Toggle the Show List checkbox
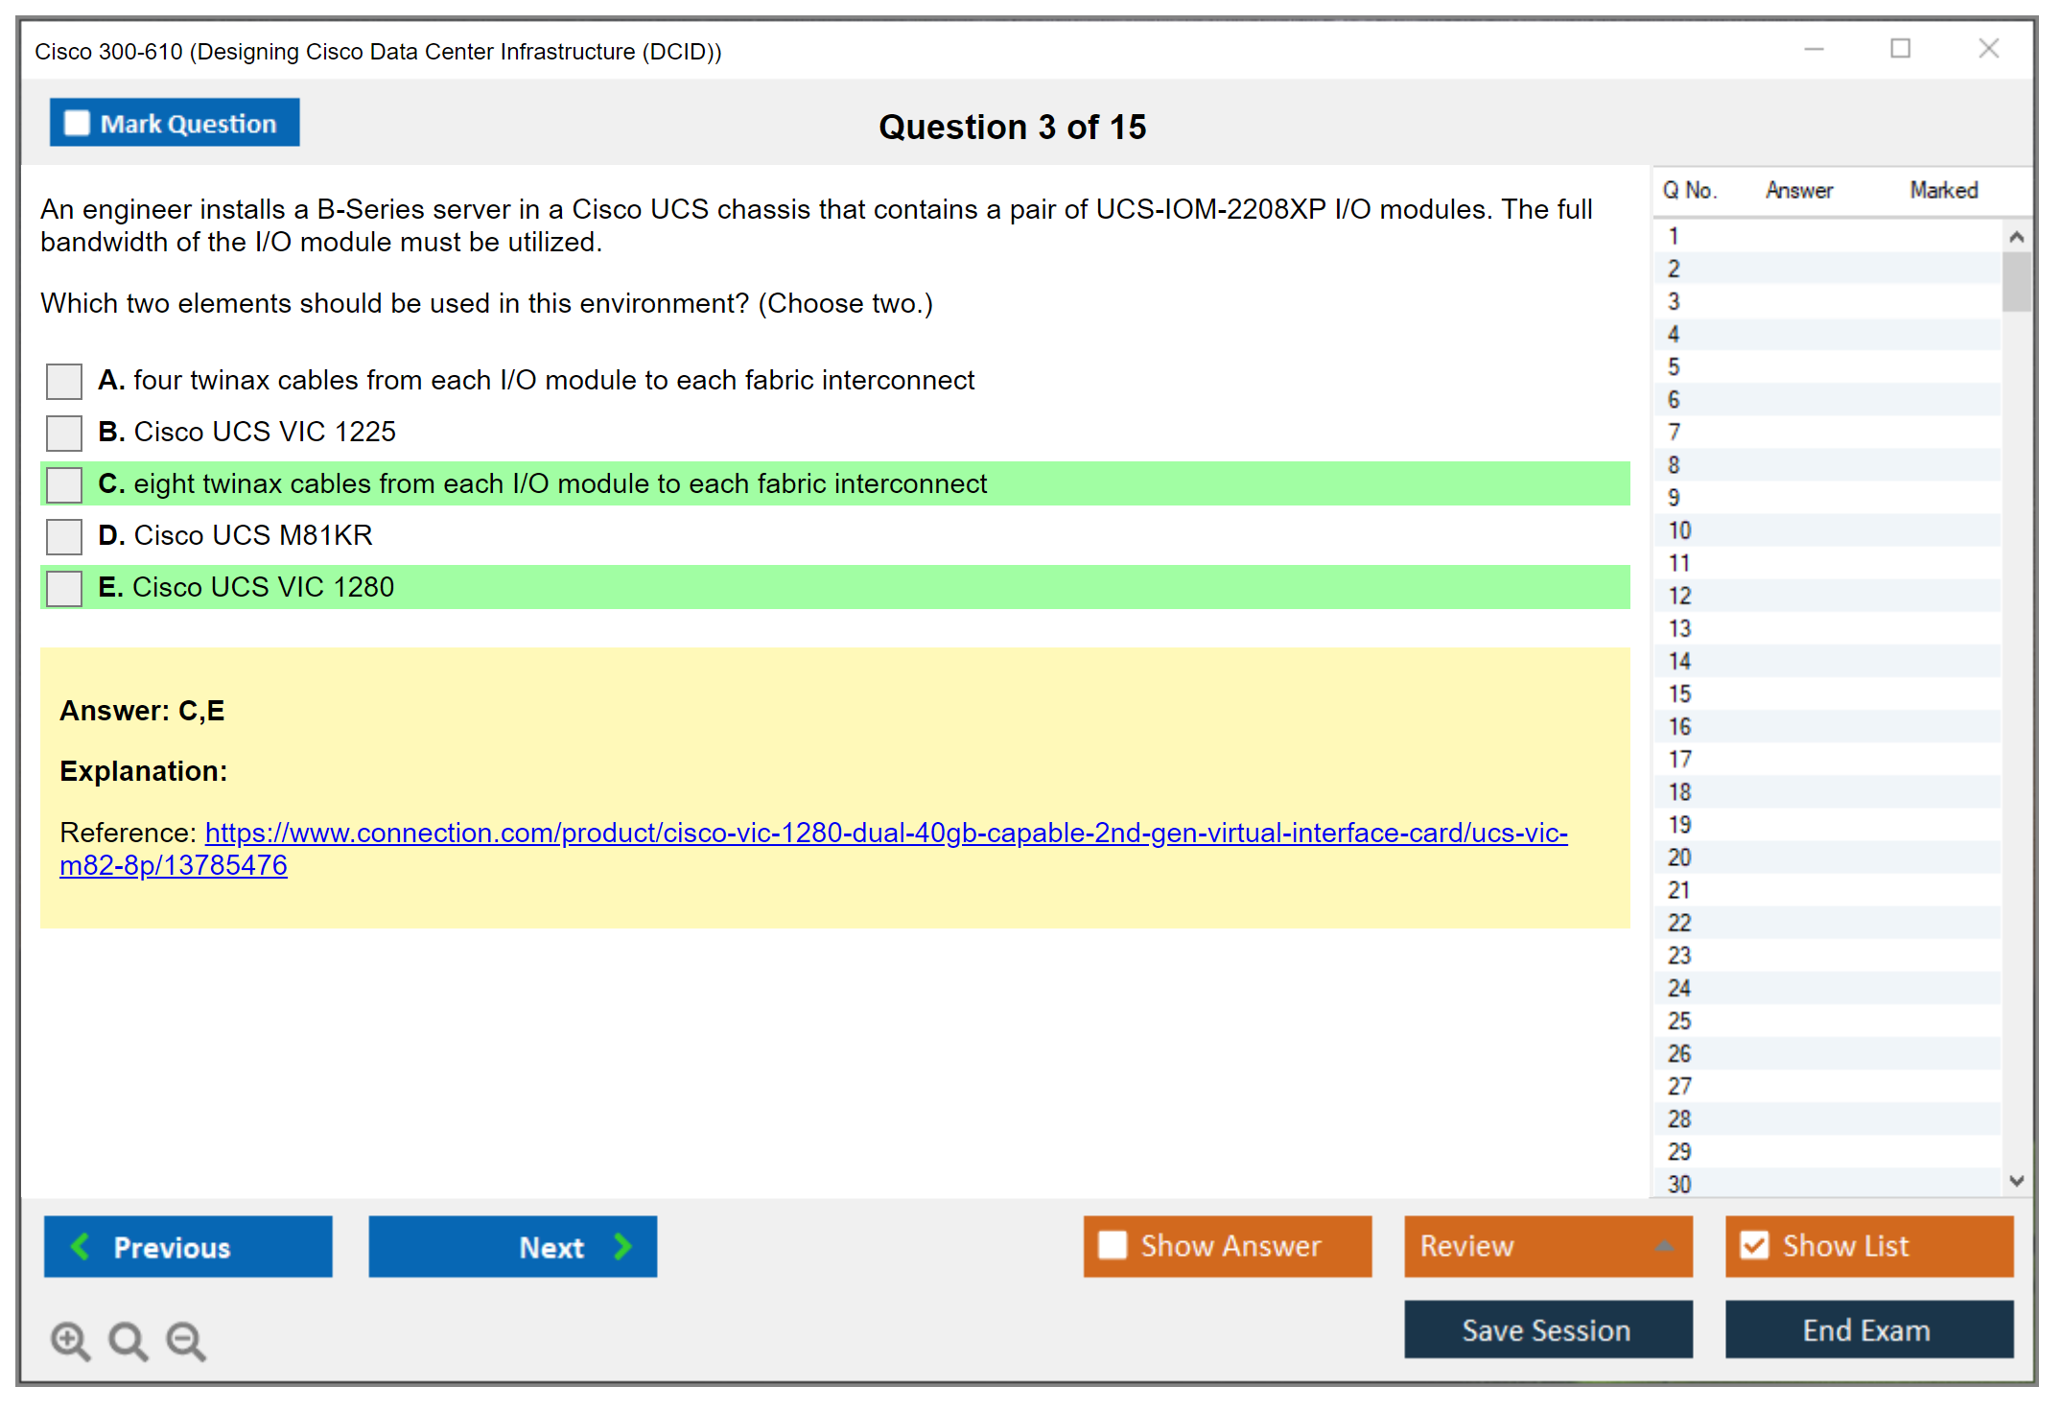2062x1410 pixels. coord(1754,1246)
